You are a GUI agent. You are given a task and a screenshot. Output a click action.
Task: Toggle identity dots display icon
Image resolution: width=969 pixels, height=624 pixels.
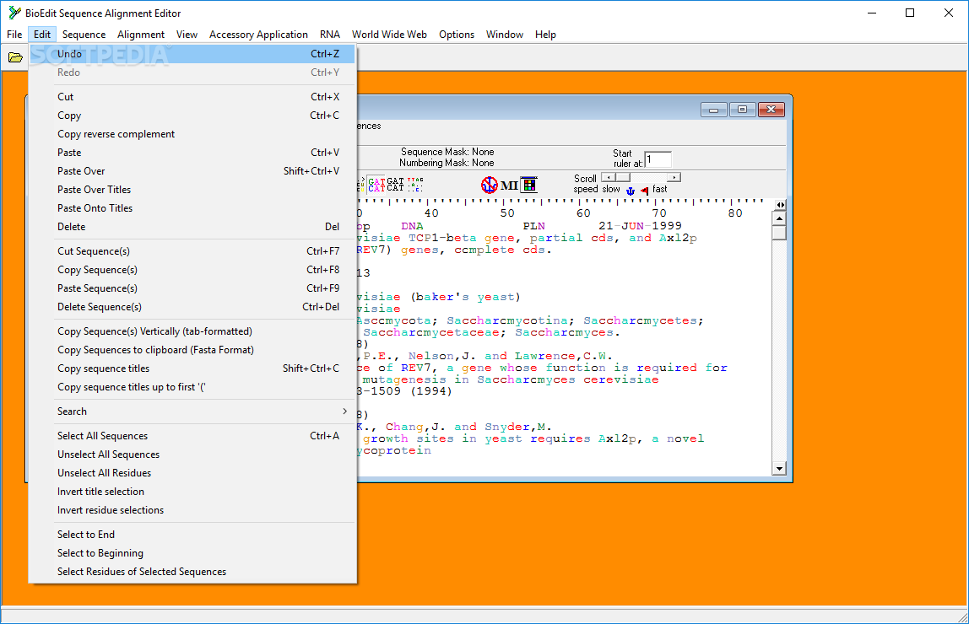click(x=415, y=184)
